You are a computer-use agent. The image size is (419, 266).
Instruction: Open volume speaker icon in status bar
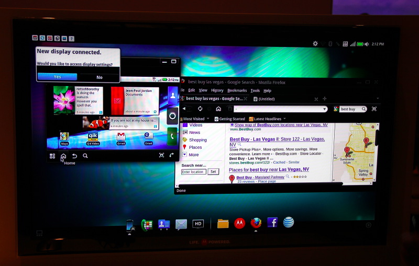(x=367, y=44)
